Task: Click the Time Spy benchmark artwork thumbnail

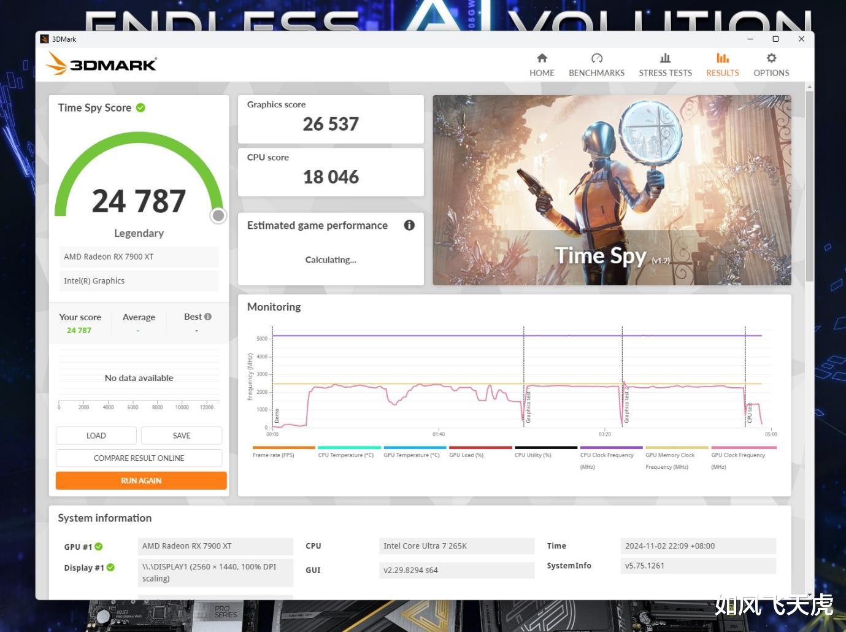Action: 612,190
